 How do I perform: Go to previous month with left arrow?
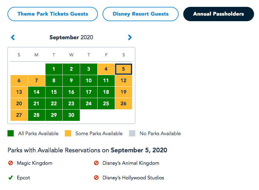point(13,38)
